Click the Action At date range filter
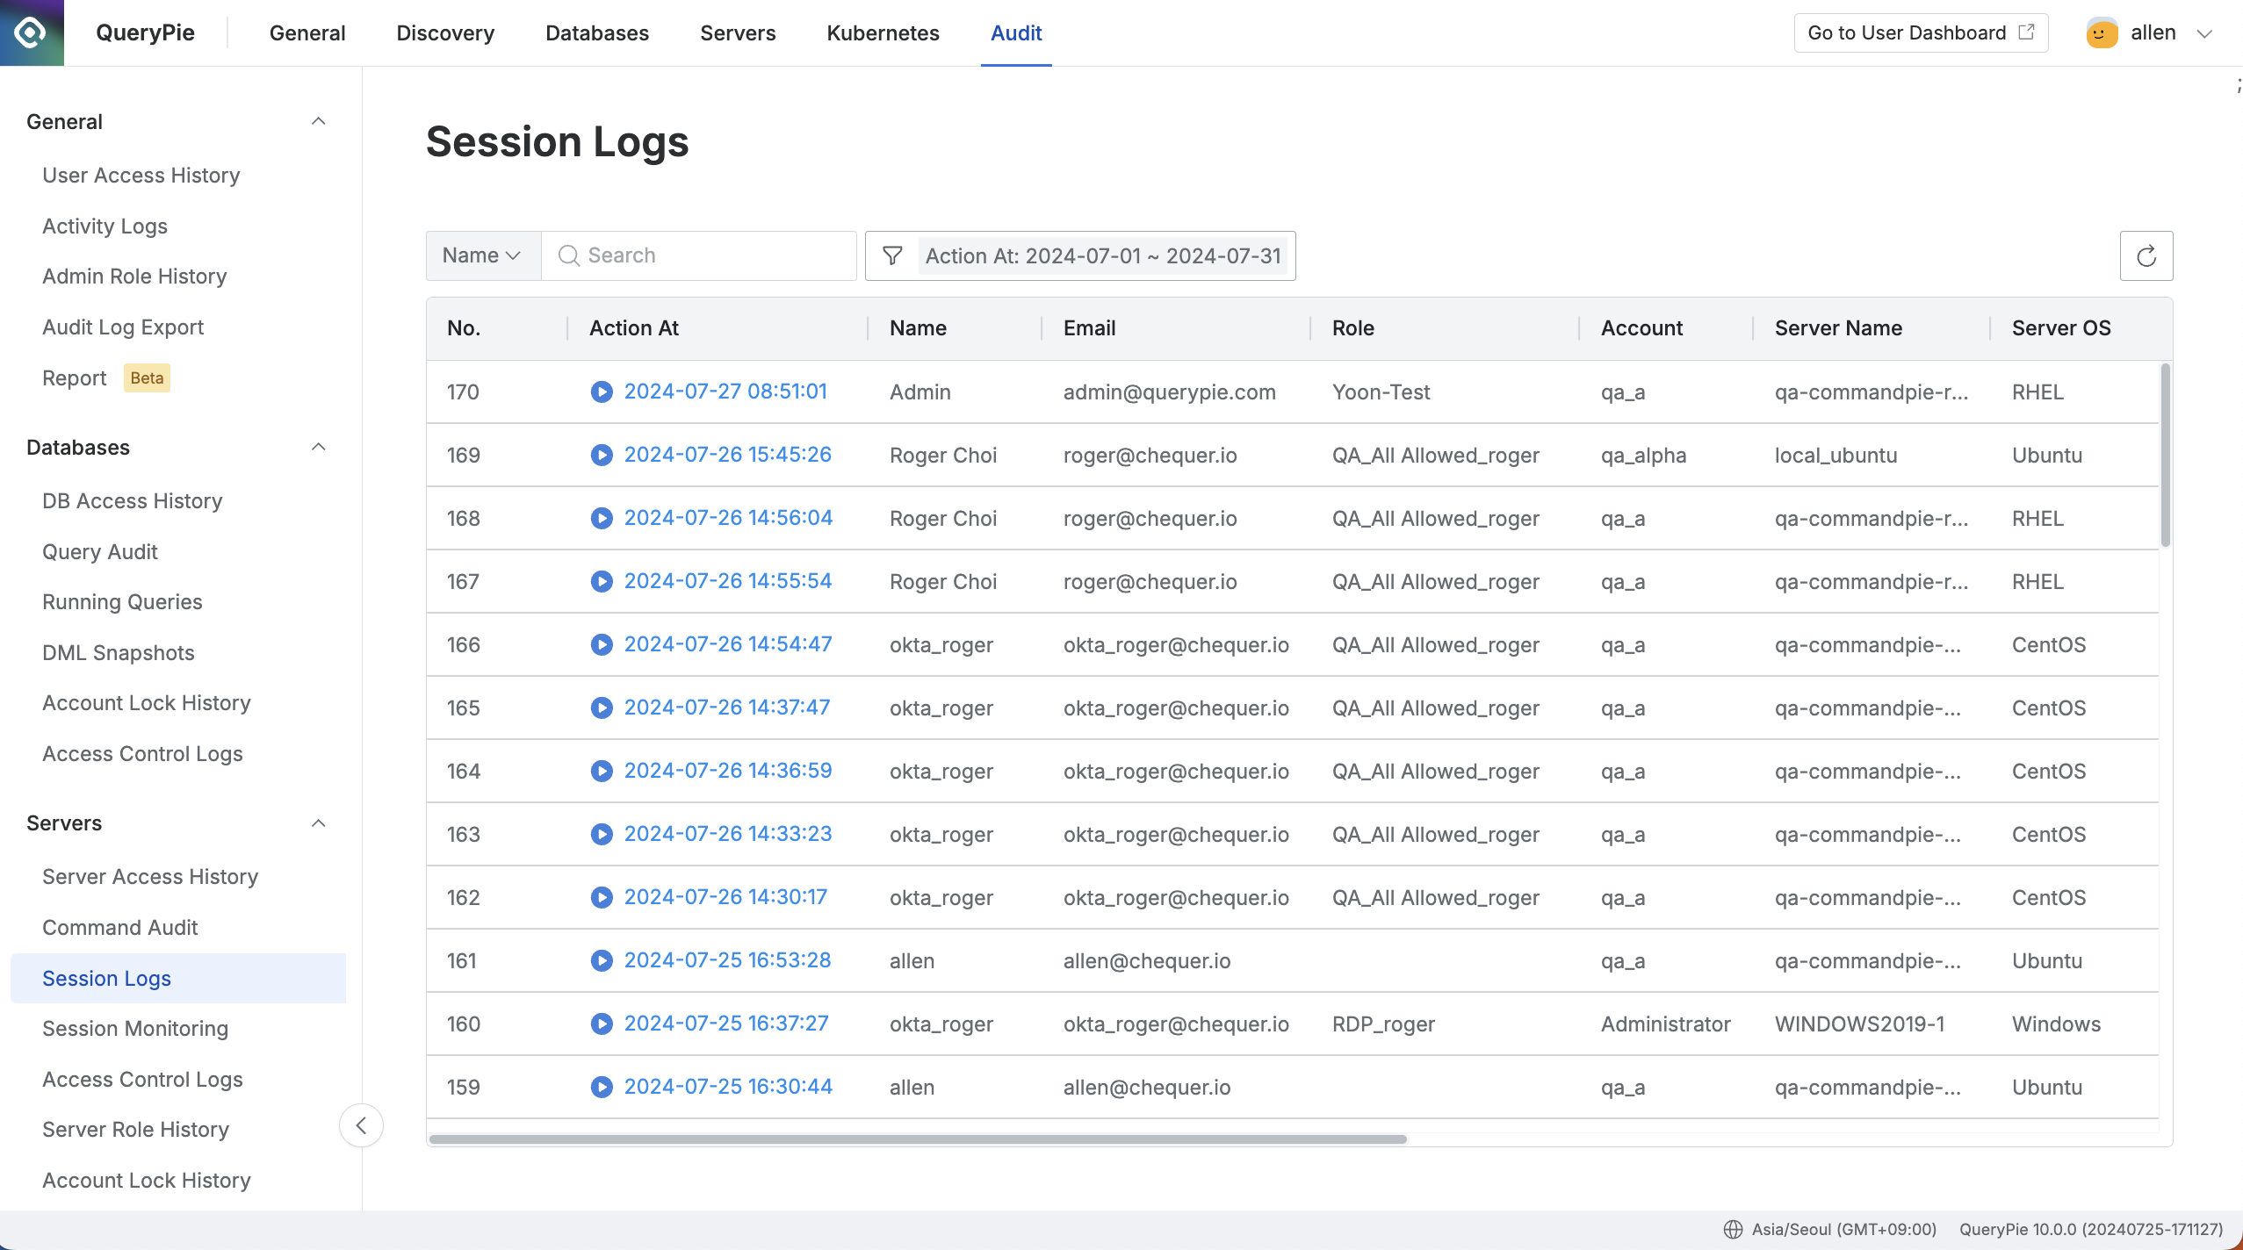This screenshot has width=2243, height=1250. tap(1102, 255)
